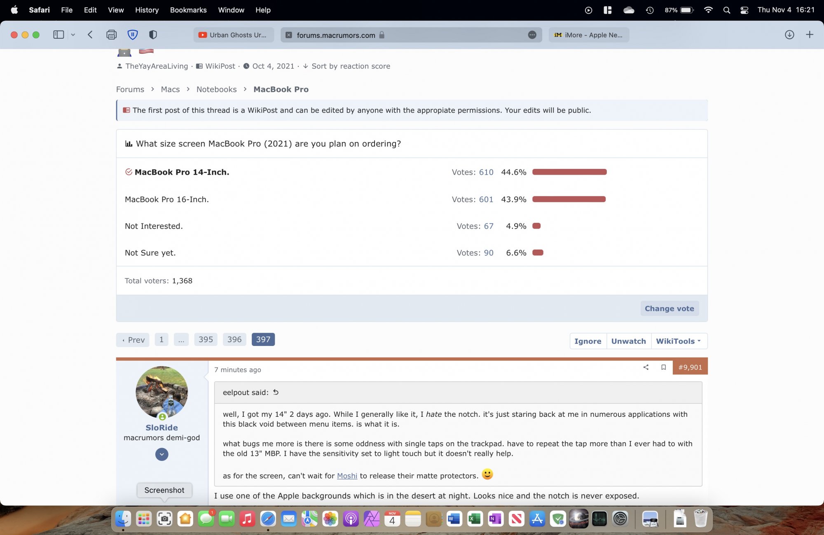Open the Bookmarks menu
The image size is (824, 535).
point(188,10)
